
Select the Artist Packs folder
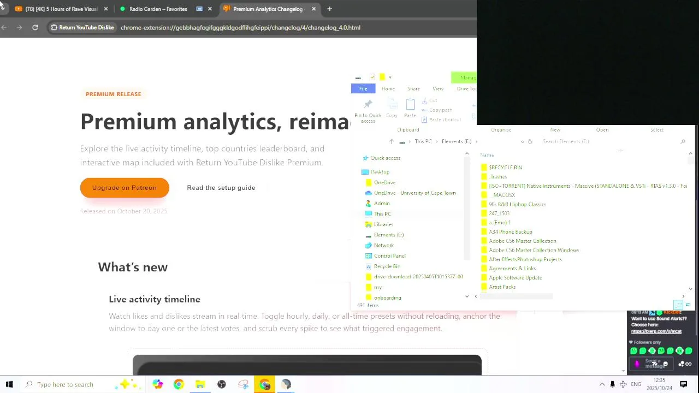tap(498, 287)
